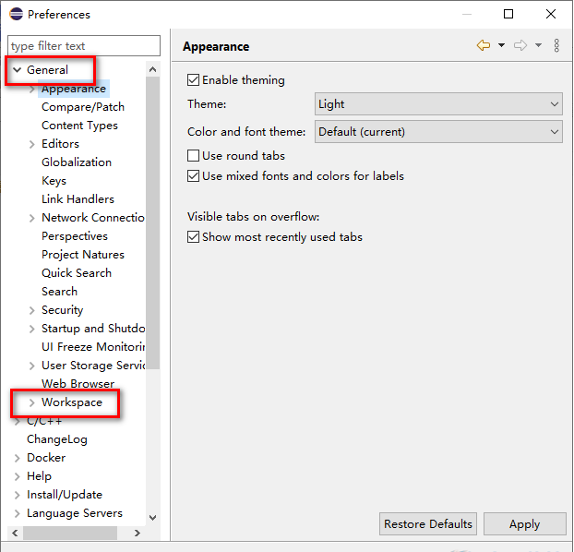Expand the Workspace tree node
Image resolution: width=574 pixels, height=552 pixels.
(32, 402)
